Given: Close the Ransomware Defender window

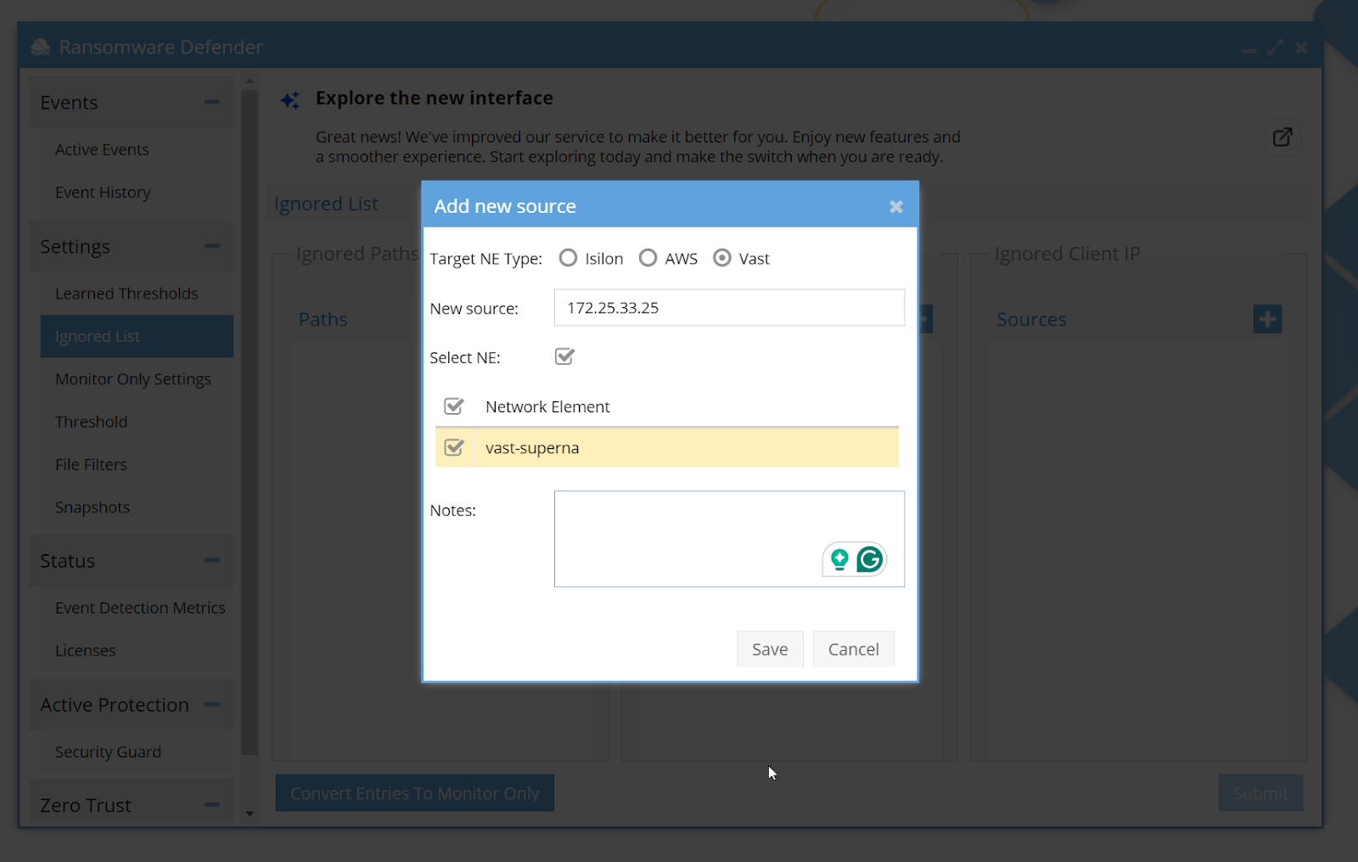Looking at the screenshot, I should 1301,48.
